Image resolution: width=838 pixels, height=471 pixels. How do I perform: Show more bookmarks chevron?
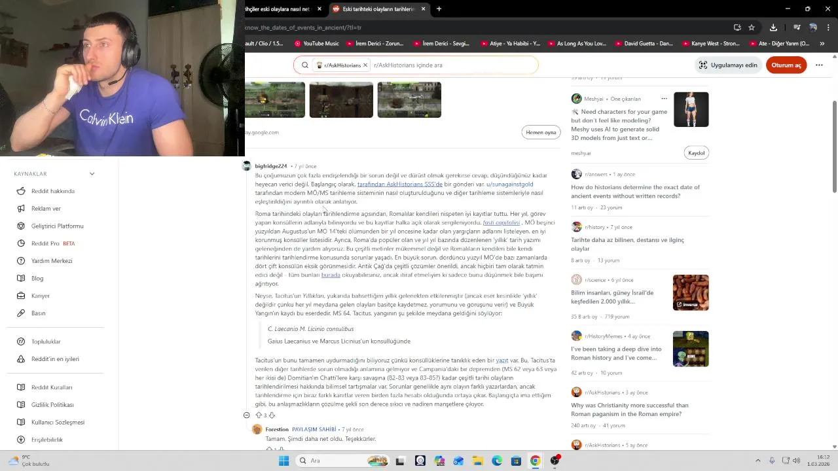tap(822, 44)
